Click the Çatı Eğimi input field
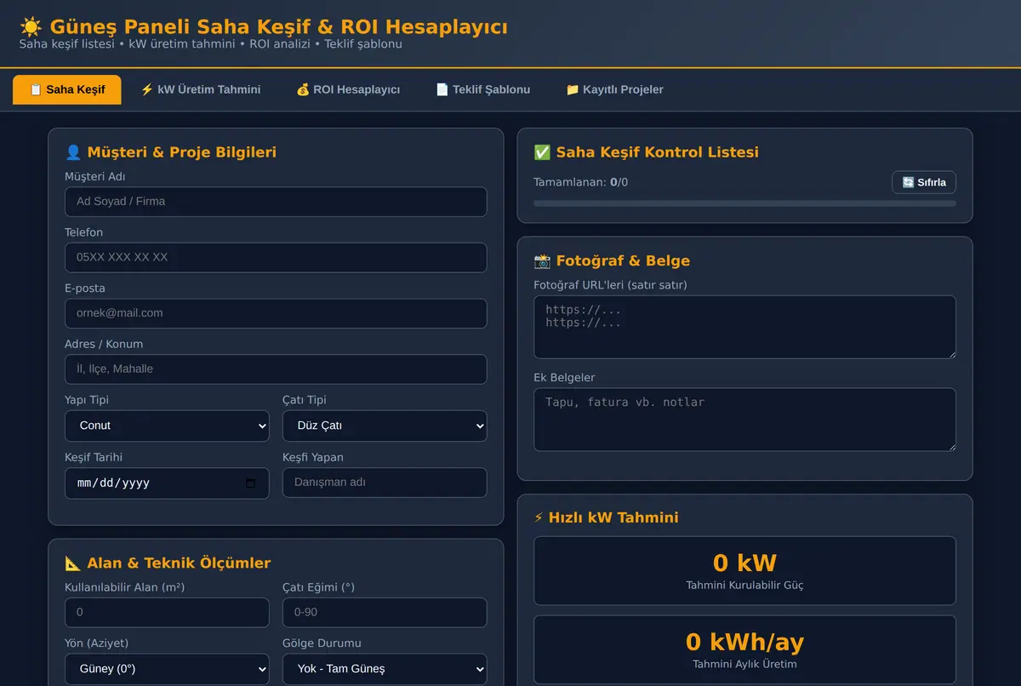 click(x=385, y=612)
